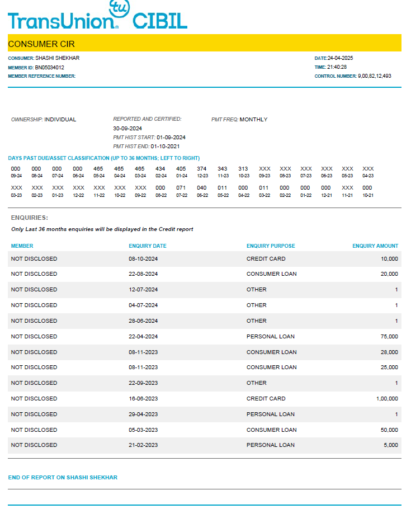Click the PMT FREQ value MONTHLY

tap(253, 120)
